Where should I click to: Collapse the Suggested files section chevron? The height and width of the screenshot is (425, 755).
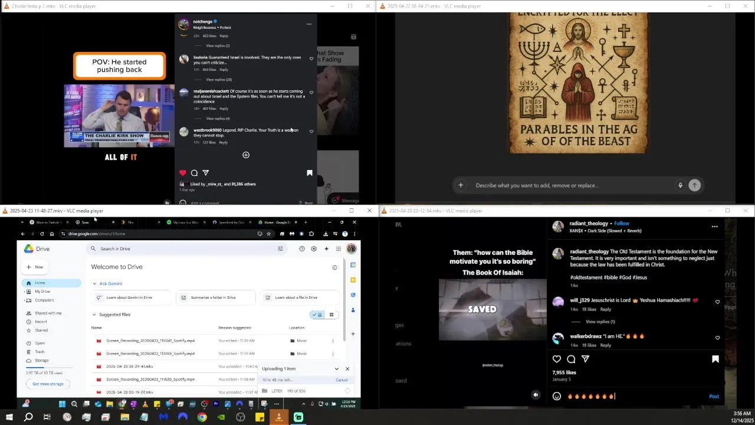tap(94, 315)
